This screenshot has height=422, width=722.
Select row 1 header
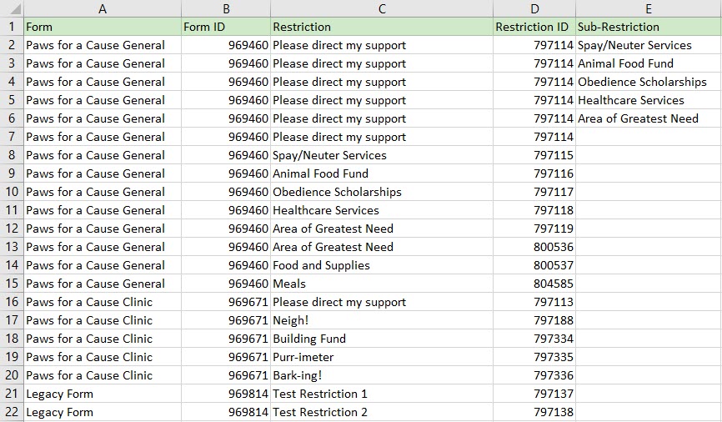12,27
